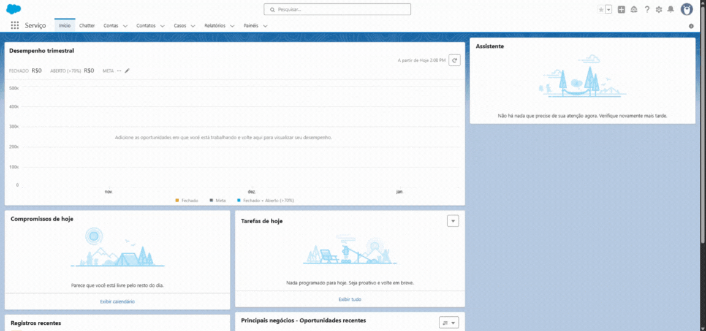Click the user profile avatar

click(x=687, y=9)
